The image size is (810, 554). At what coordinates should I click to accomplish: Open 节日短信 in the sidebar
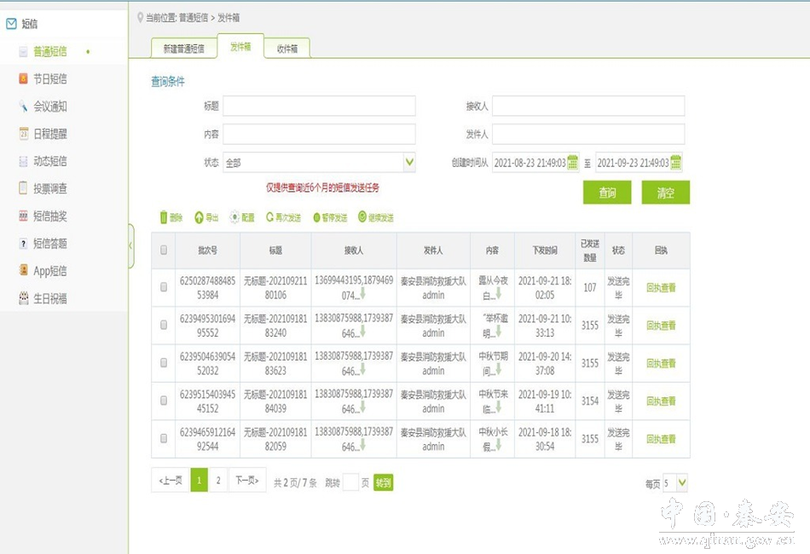pos(49,79)
